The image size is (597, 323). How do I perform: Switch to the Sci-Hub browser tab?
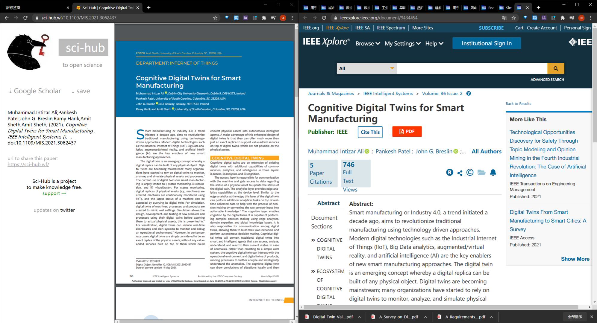[105, 8]
